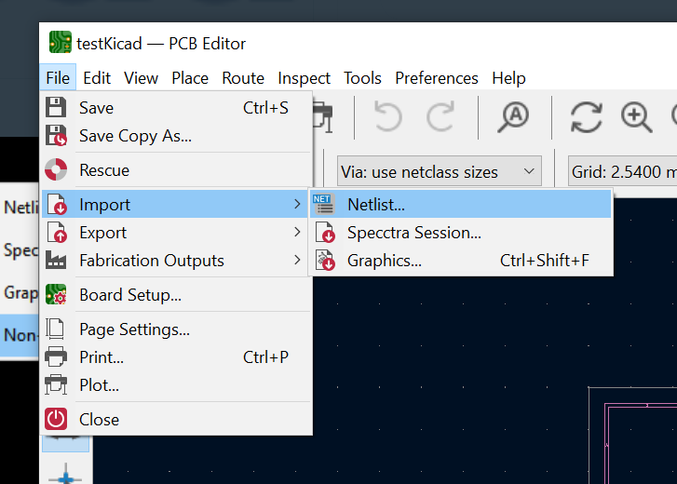Open the File menu
Screen dimensions: 677x484
58,78
